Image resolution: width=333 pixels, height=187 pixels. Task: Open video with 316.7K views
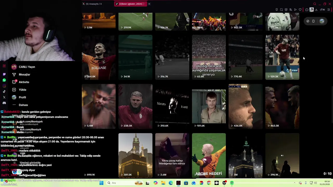tap(172, 57)
